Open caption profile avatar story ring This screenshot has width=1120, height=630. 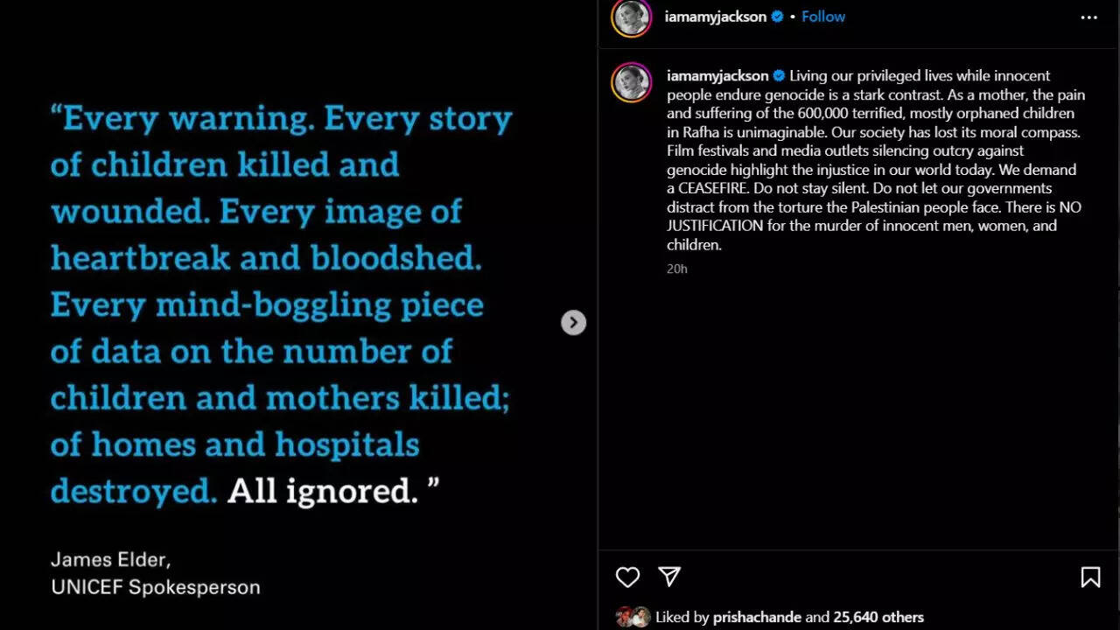[x=632, y=82]
